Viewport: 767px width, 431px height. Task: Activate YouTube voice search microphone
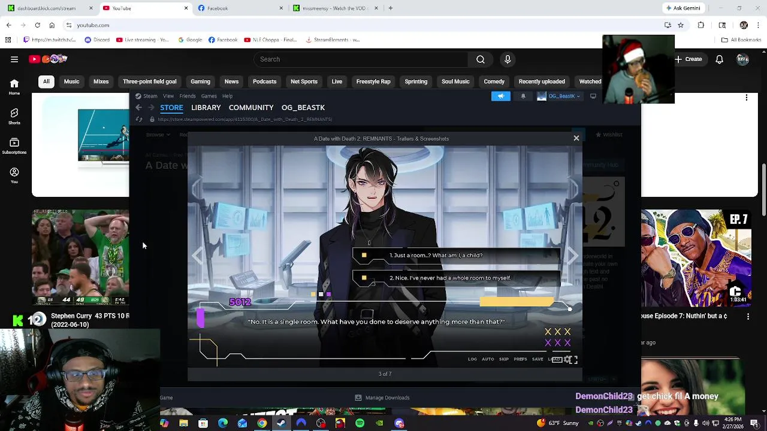coord(508,59)
